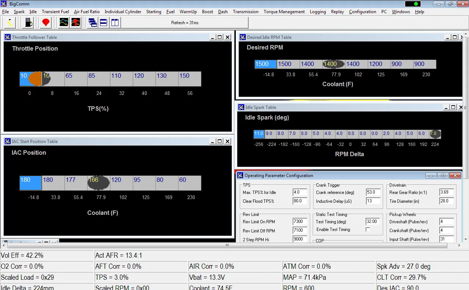Click the Max. TPS% for Idle field

(x=300, y=192)
